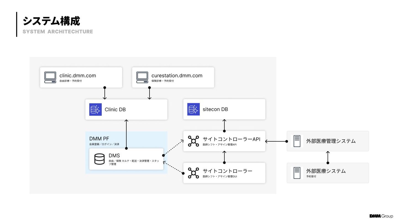This screenshot has height=224, width=398.
Task: Click the DMM PF heading
Action: tap(99, 139)
